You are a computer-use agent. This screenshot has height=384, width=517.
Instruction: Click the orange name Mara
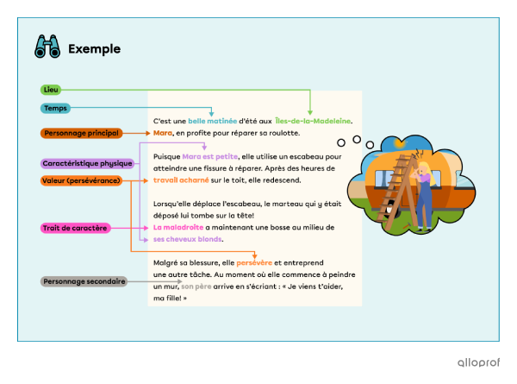click(x=163, y=133)
